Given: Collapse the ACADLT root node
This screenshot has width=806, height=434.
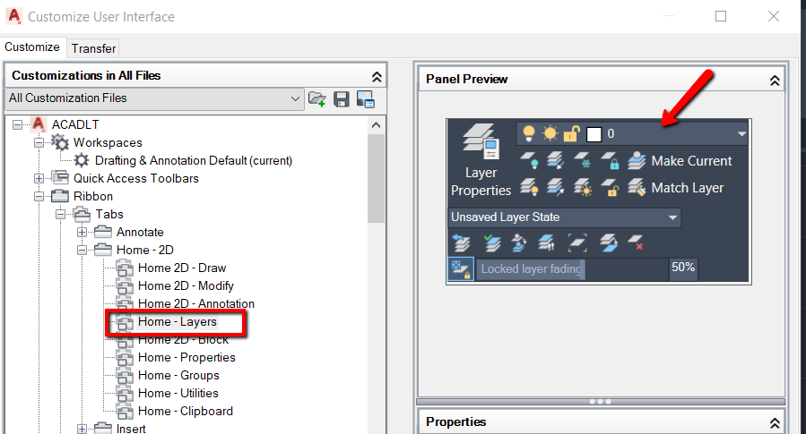Looking at the screenshot, I should click(17, 124).
